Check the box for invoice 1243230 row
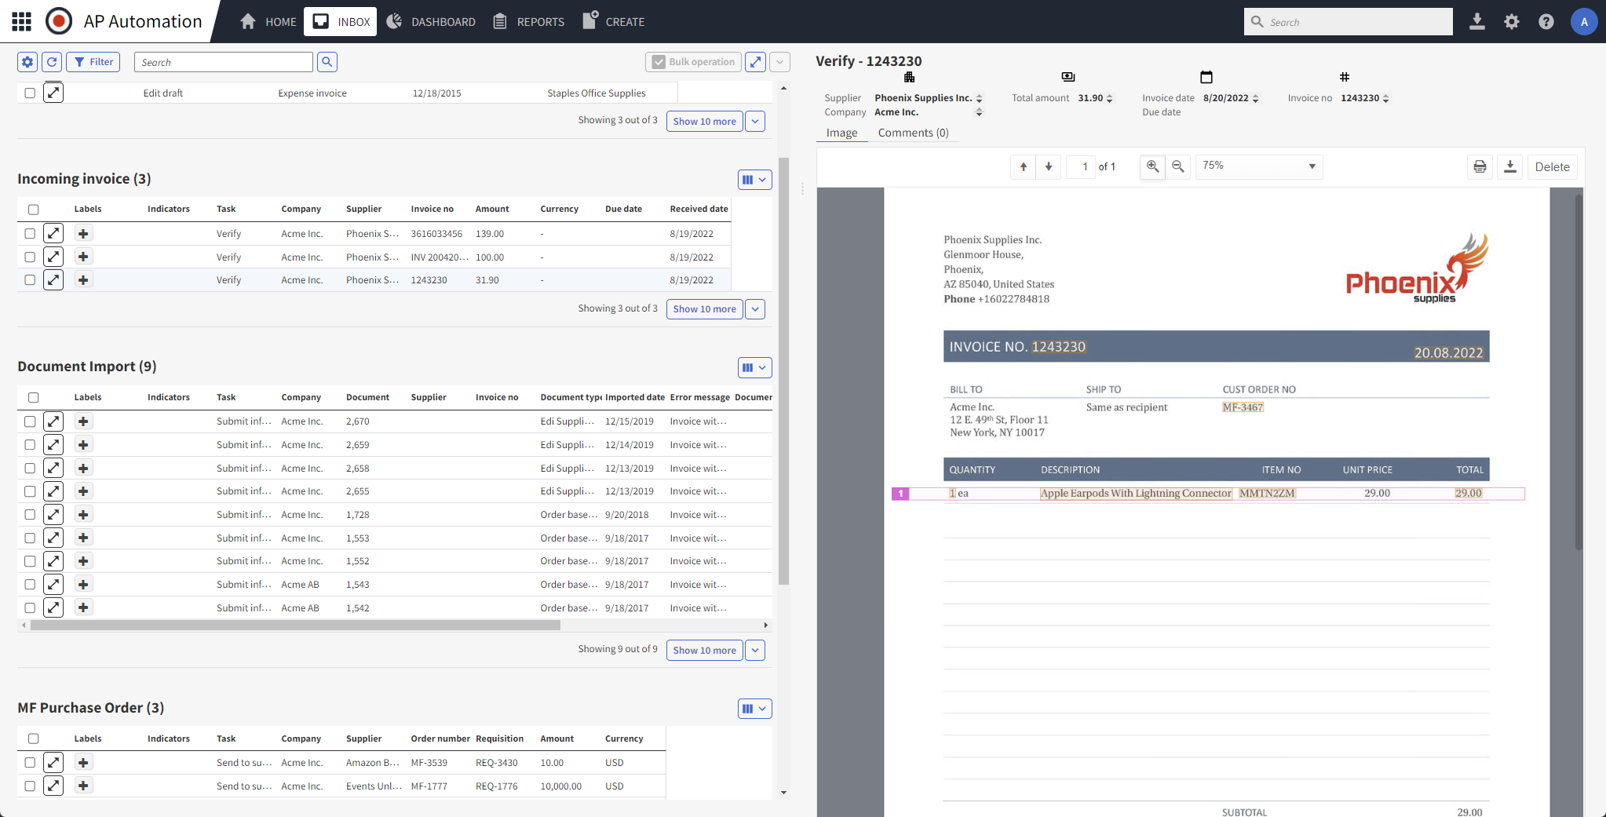Viewport: 1606px width, 817px height. (30, 280)
